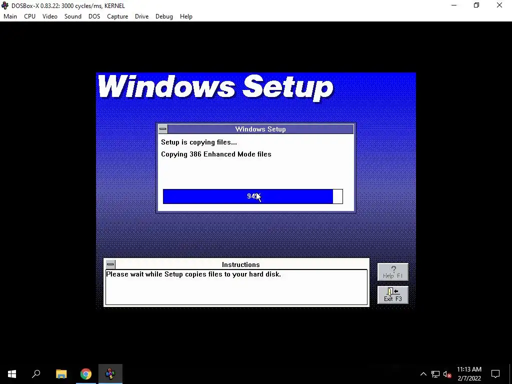The width and height of the screenshot is (512, 384).
Task: Select the DOSBox-X taskbar icon
Action: [110, 374]
